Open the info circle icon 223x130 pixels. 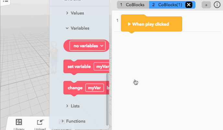pos(217,5)
